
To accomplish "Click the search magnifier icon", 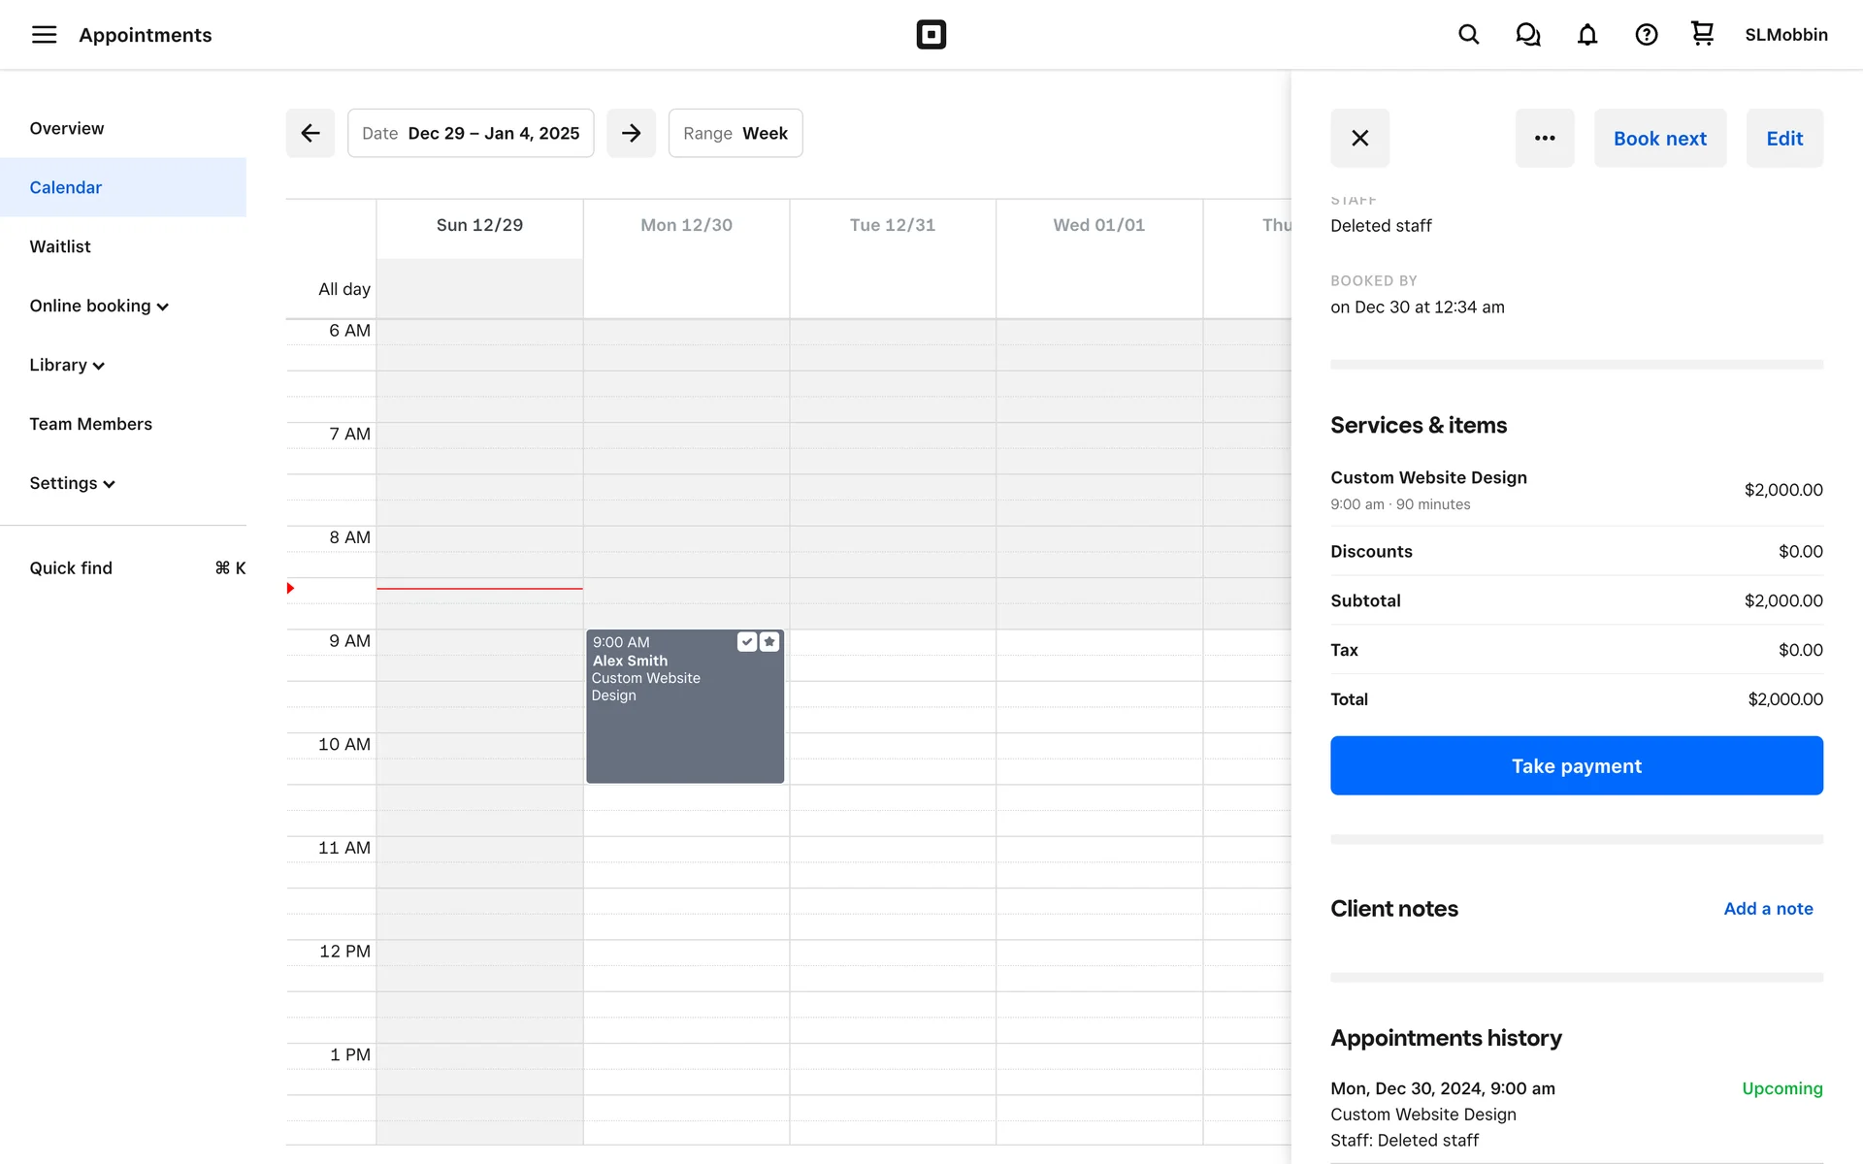I will [1468, 35].
